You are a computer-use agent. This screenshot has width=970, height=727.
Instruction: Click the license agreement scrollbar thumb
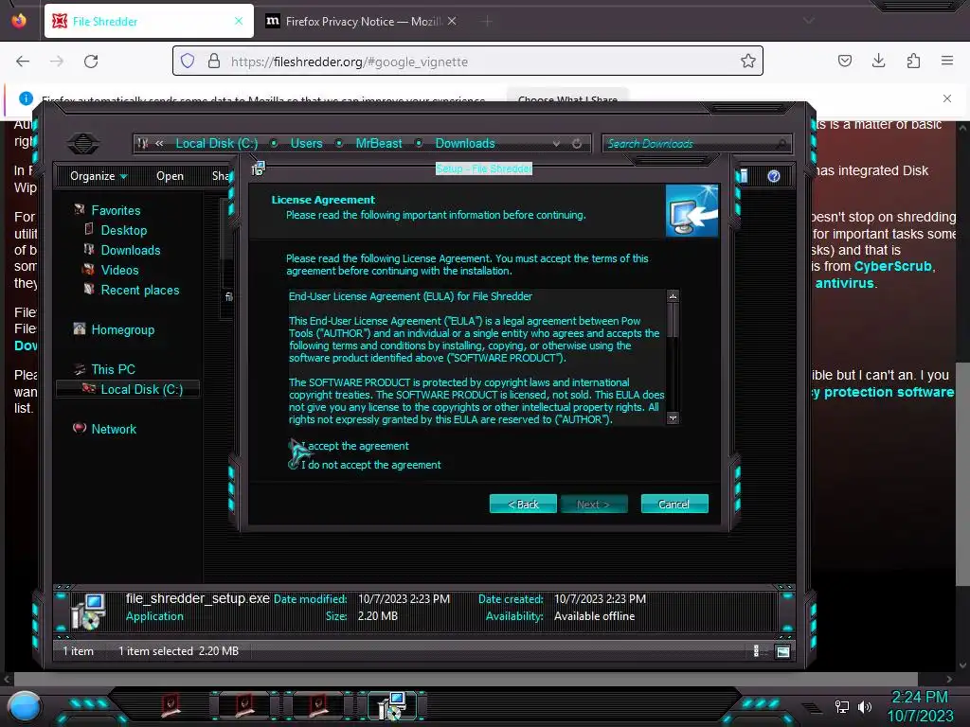(x=673, y=320)
